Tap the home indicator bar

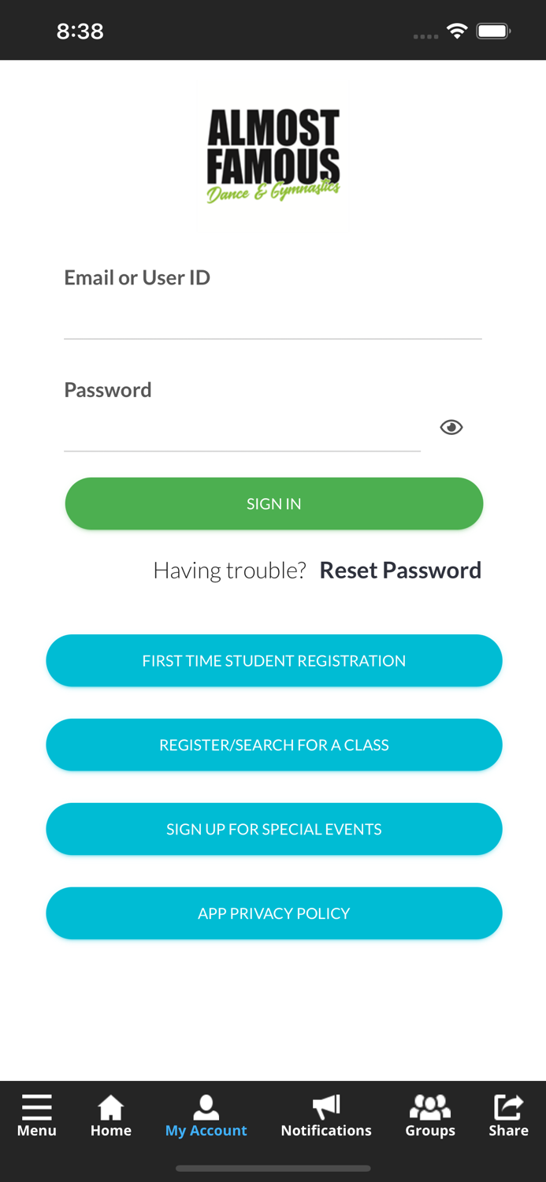[x=273, y=1169]
